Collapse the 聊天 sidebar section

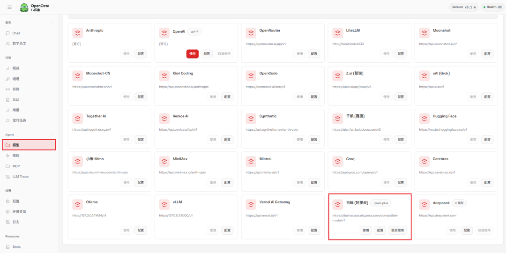[x=52, y=22]
